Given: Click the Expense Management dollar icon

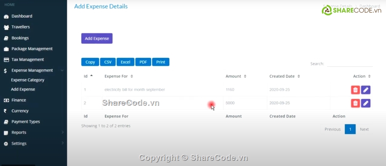Looking at the screenshot, I should tap(5, 70).
